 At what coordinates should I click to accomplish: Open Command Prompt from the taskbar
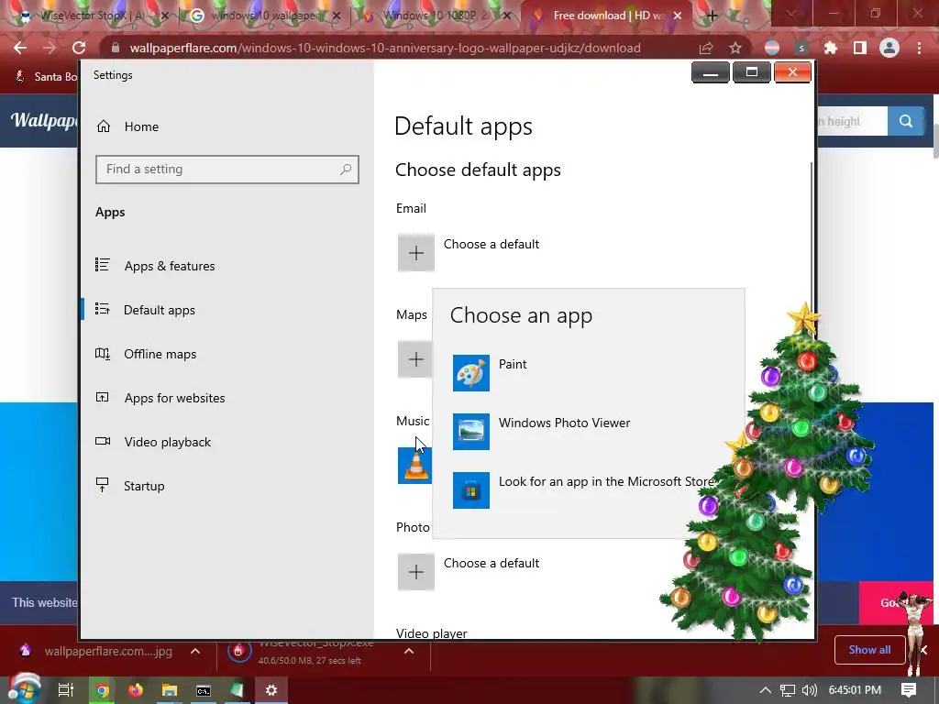tap(204, 690)
